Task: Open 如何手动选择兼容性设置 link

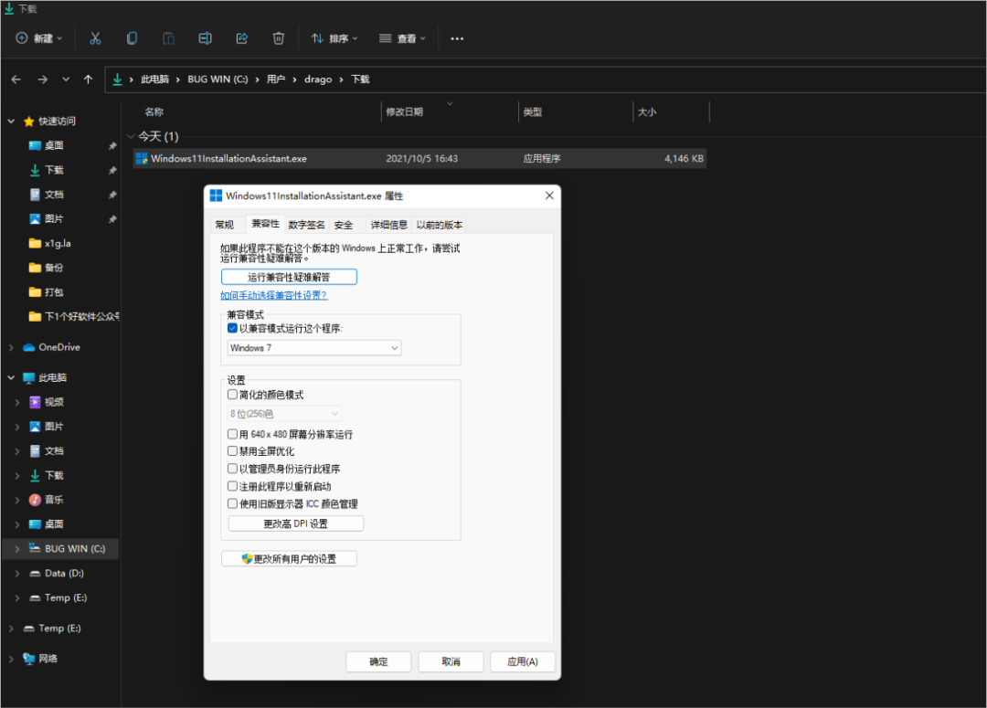Action: click(273, 296)
